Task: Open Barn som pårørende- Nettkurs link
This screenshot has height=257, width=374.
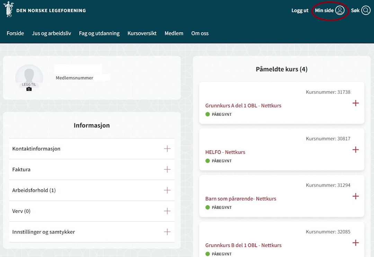Action: [241, 199]
